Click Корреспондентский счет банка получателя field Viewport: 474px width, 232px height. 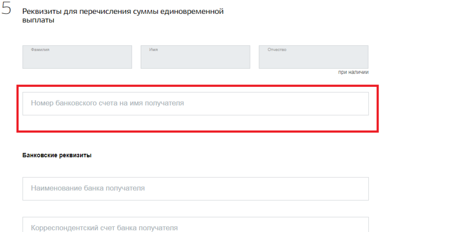pos(196,225)
